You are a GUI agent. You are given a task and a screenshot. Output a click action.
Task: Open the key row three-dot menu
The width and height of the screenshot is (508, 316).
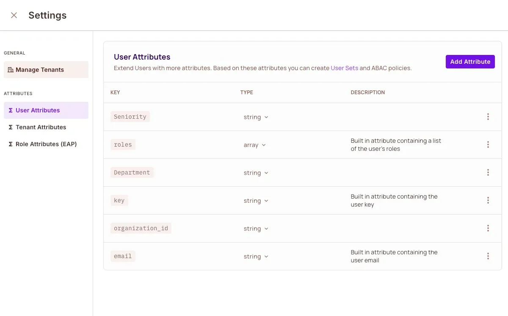point(488,201)
